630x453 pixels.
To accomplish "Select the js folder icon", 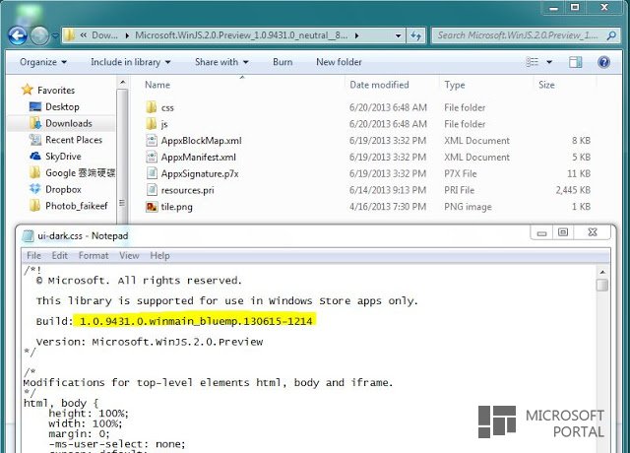I will [152, 124].
